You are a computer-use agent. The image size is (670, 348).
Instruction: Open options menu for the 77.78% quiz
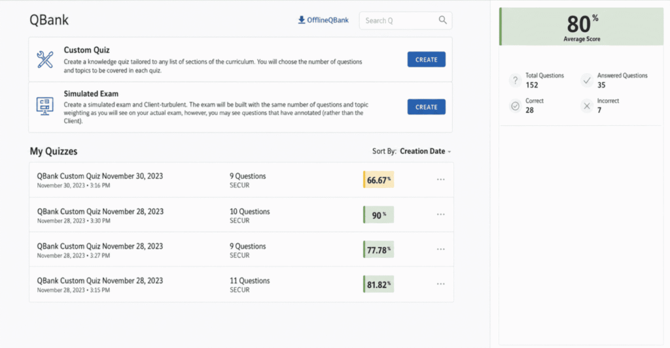(440, 249)
